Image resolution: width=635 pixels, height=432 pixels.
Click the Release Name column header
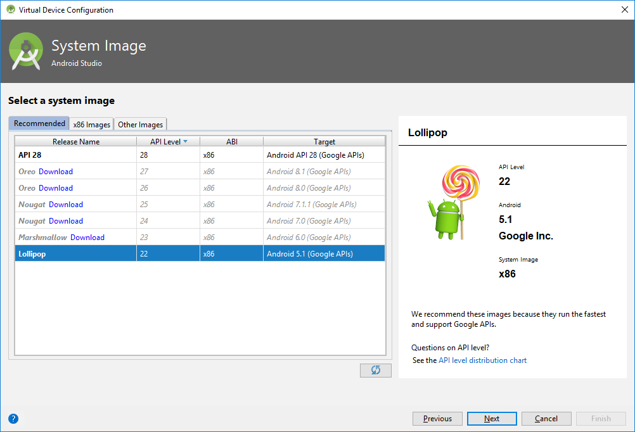[x=75, y=141]
